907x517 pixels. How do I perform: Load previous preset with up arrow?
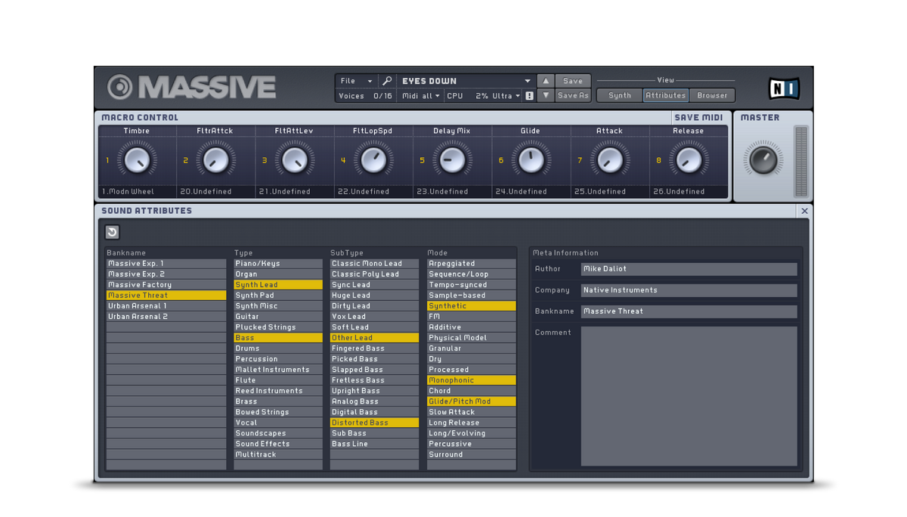(546, 81)
